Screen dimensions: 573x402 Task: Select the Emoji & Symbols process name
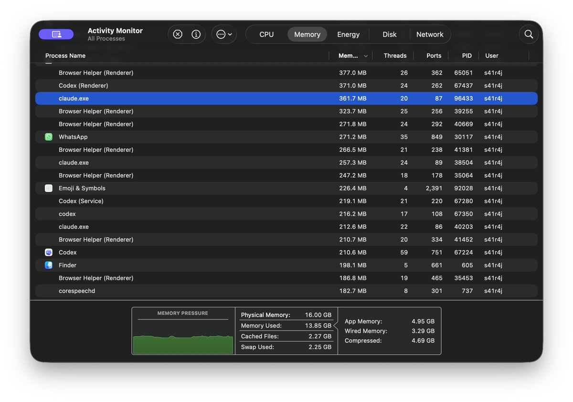82,188
